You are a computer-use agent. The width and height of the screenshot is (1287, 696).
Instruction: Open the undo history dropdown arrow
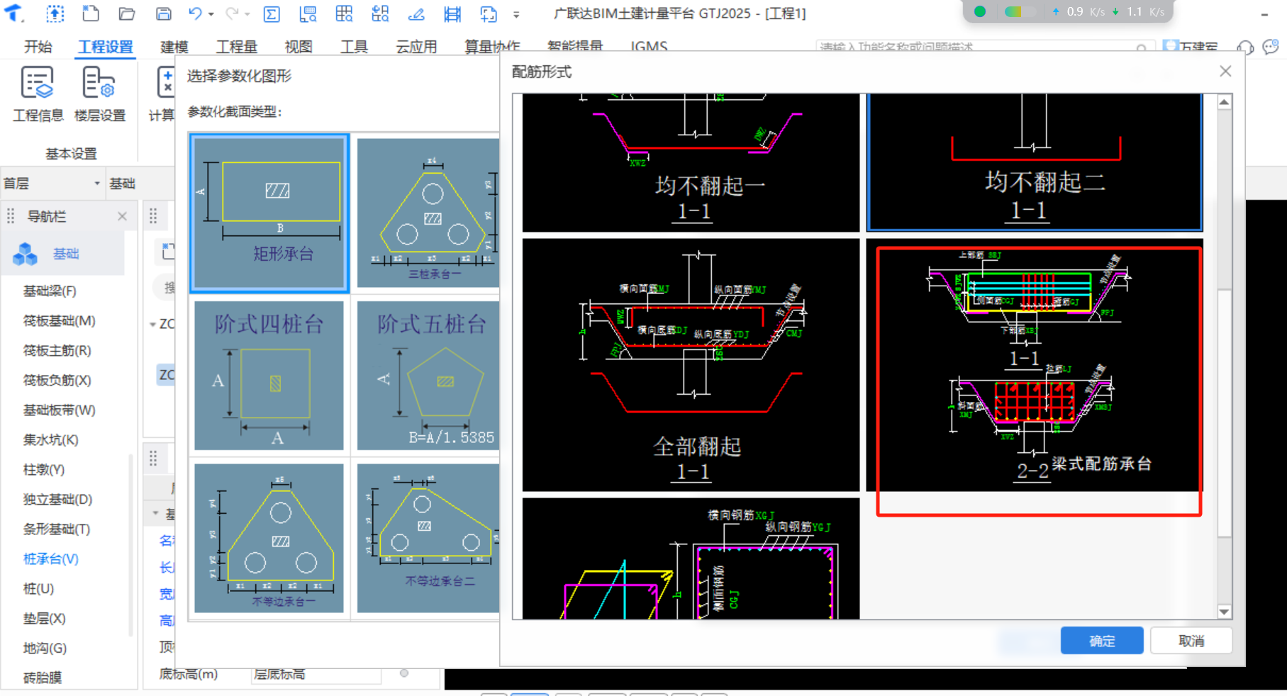tap(211, 14)
